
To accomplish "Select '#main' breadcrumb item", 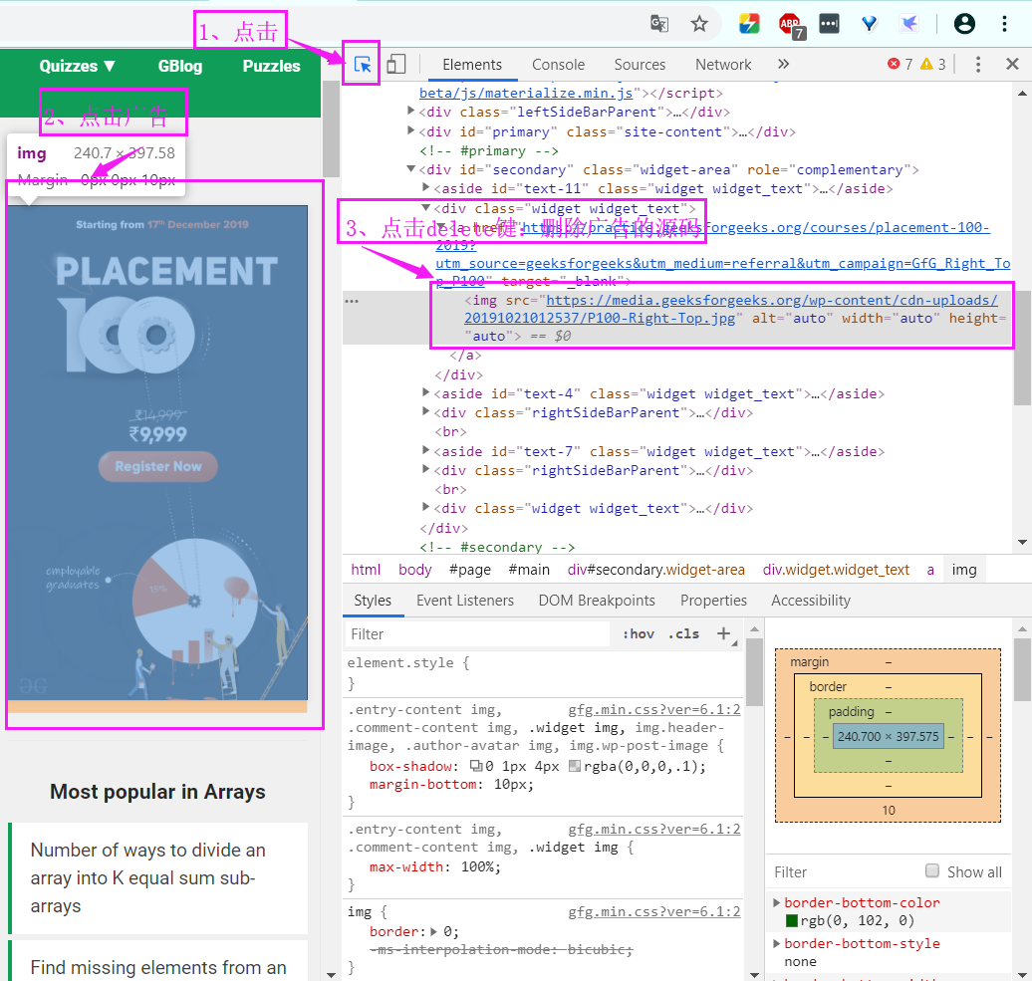I will 529,569.
